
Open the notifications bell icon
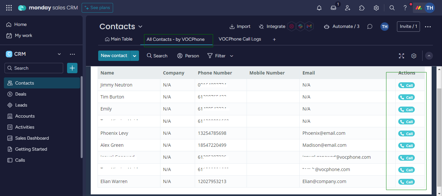pos(319,7)
